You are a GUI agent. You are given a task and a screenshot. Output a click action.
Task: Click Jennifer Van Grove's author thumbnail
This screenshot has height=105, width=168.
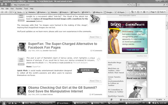(22, 47)
